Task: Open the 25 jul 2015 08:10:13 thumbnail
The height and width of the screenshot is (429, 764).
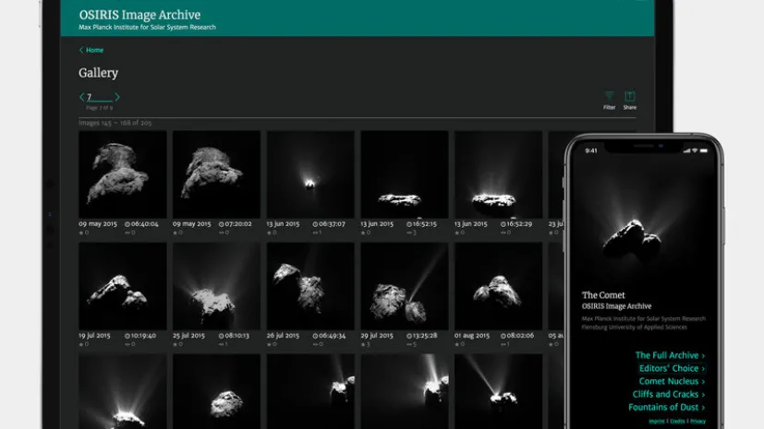Action: click(216, 286)
